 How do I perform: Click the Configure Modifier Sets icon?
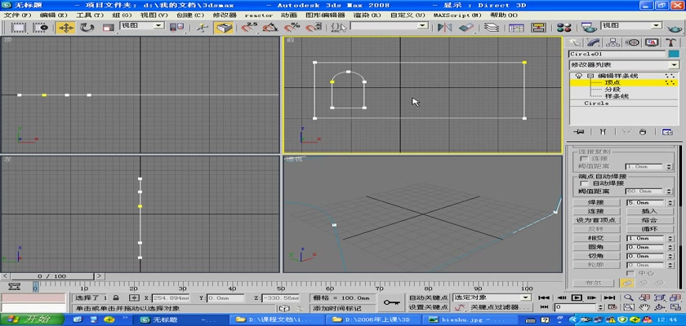pos(666,132)
